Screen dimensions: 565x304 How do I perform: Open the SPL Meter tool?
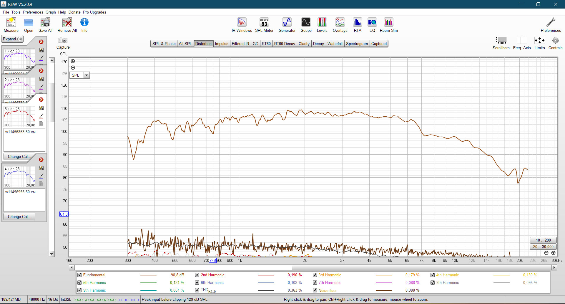click(264, 22)
